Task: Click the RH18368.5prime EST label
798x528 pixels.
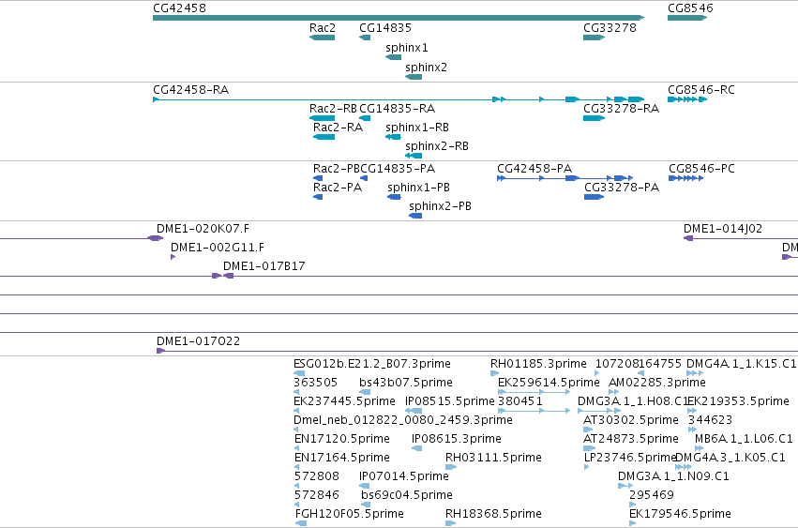Action: pos(493,514)
